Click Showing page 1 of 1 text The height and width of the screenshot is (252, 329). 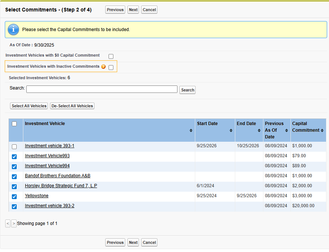tap(37, 224)
